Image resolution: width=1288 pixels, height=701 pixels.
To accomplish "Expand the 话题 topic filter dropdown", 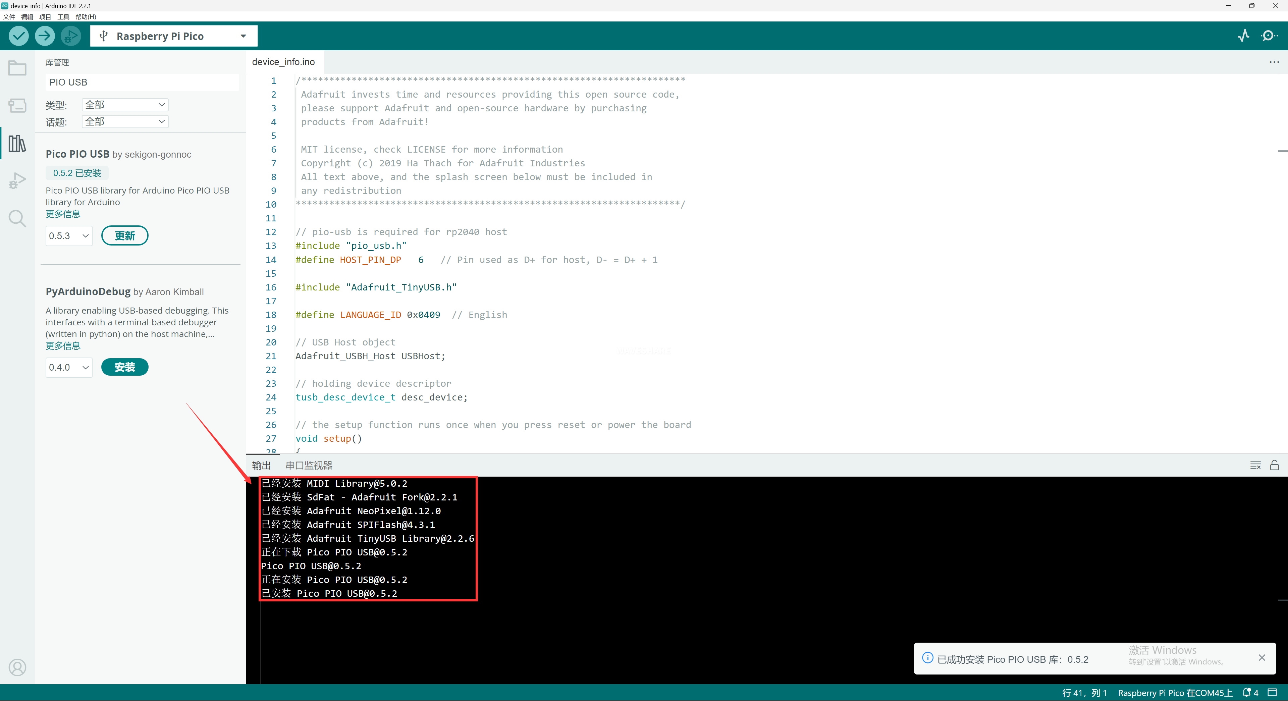I will click(125, 121).
